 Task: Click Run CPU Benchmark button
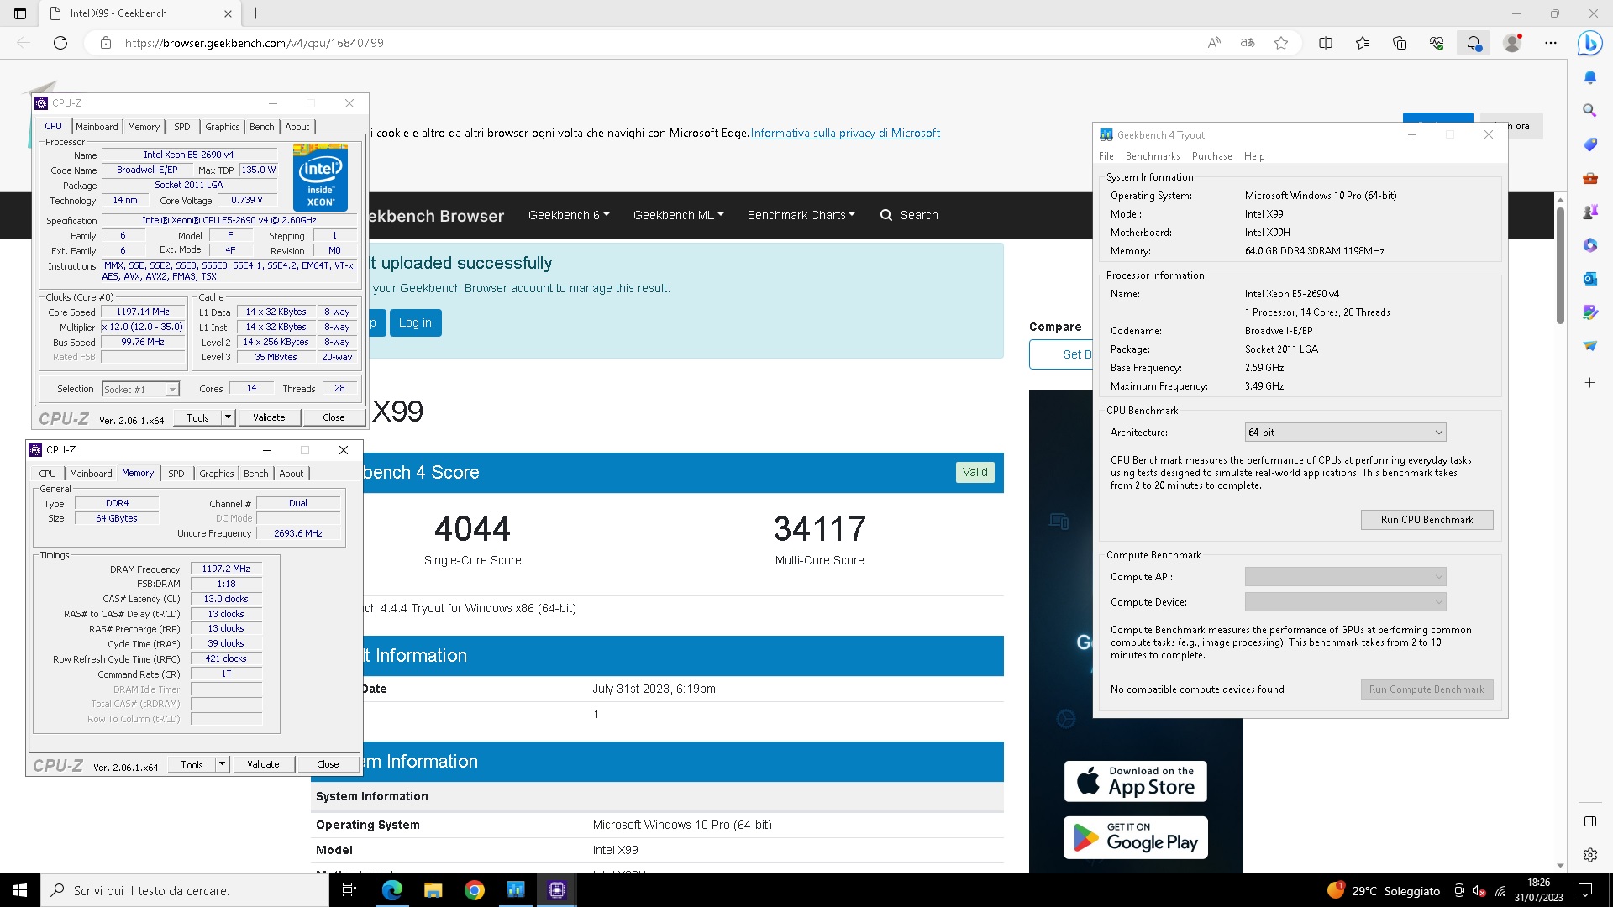(1426, 520)
